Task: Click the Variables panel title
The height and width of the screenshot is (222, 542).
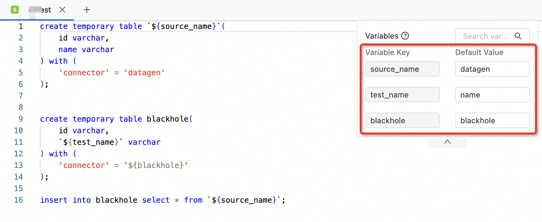Action: point(382,36)
